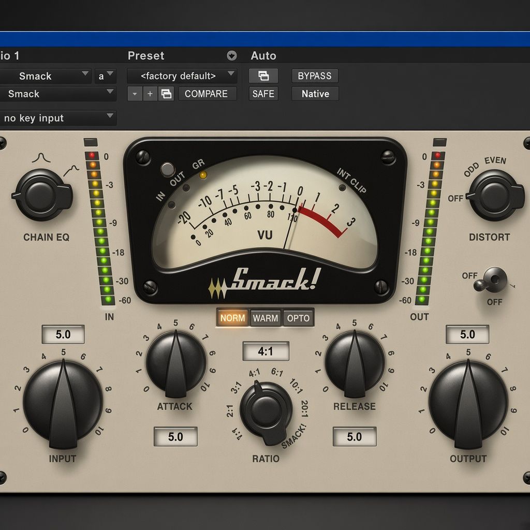This screenshot has width=530, height=530.
Task: Click the 2:1 ratio label
Action: [229, 410]
